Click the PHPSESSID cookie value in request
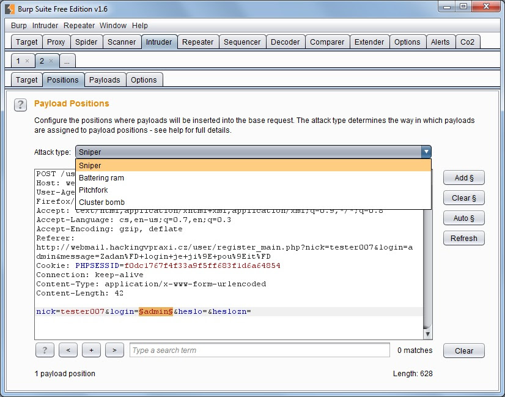505x397 pixels. point(202,265)
